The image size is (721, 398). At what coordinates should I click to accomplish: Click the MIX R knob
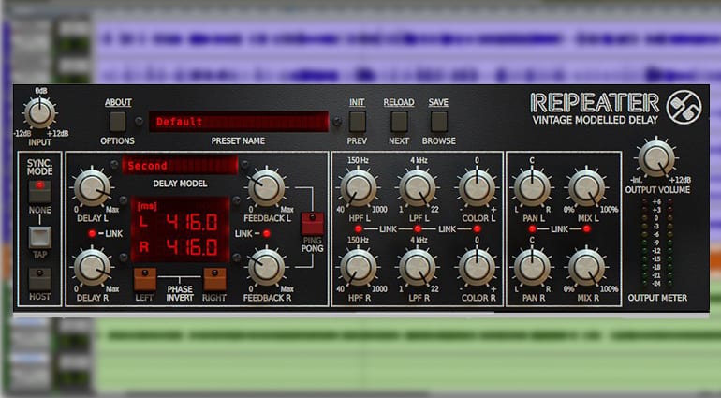click(x=587, y=267)
